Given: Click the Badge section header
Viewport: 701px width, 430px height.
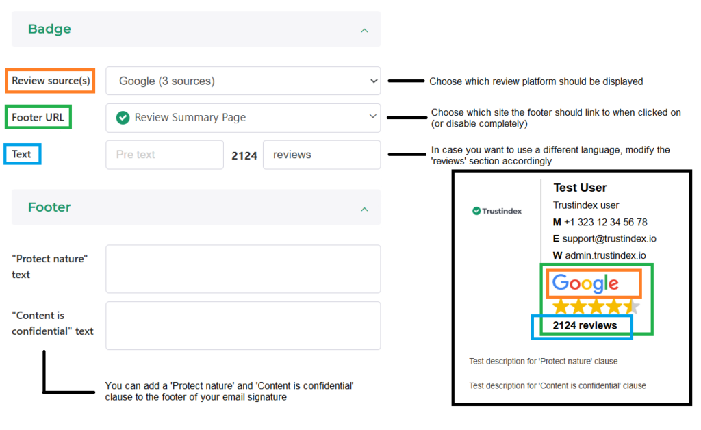Looking at the screenshot, I should click(x=49, y=29).
